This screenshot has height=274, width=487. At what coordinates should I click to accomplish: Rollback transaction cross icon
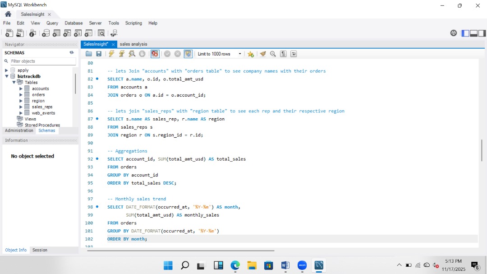178,54
